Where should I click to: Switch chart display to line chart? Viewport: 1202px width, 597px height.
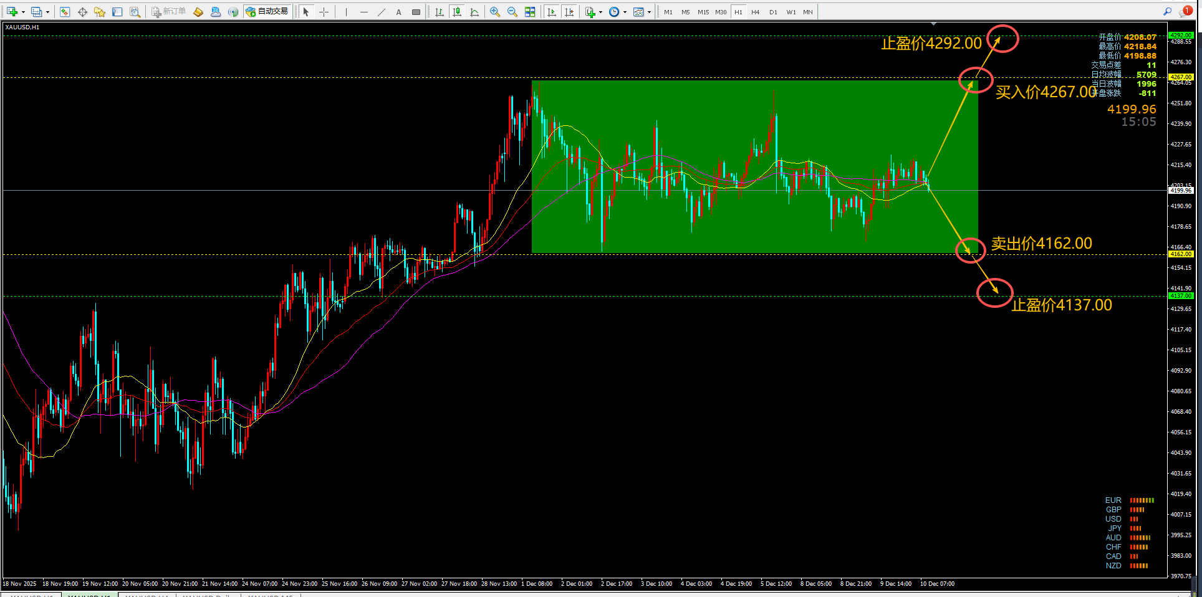[474, 12]
